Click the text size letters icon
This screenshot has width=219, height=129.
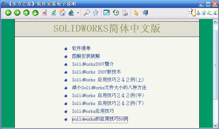coord(71,12)
